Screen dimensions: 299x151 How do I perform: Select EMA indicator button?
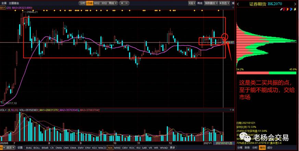[73, 148]
